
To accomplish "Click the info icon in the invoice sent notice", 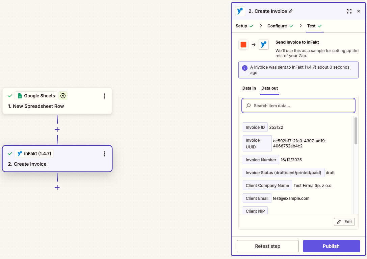I will (244, 68).
